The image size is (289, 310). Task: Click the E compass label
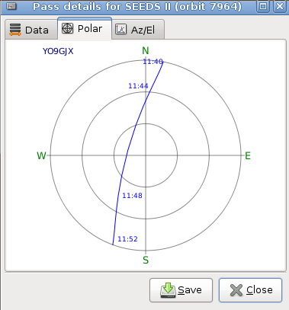[x=248, y=155]
